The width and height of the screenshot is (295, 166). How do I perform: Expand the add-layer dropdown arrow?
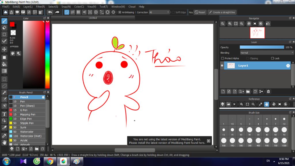(243, 92)
